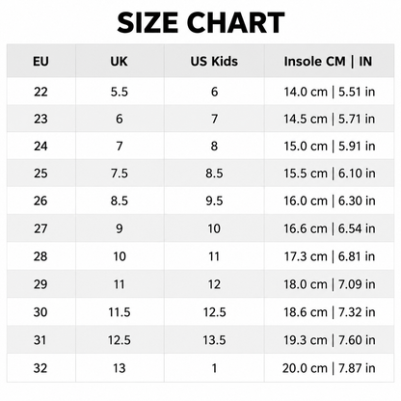401x401 pixels.
Task: Click the US Kids 1 cell
Action: coord(214,368)
